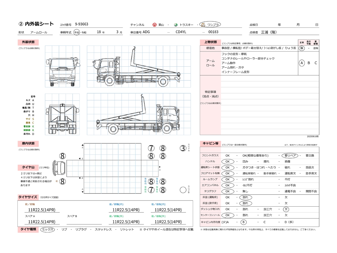The image size is (337, 253).
Task: Click the green トラスキー channel icon
Action: (176, 25)
